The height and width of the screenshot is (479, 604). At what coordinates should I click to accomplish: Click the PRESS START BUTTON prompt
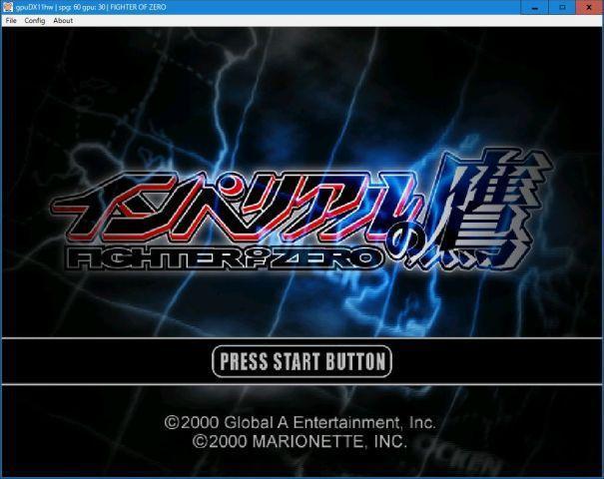[302, 361]
